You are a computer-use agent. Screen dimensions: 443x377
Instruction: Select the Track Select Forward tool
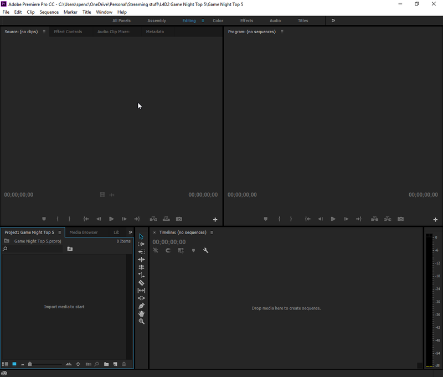pos(141,244)
